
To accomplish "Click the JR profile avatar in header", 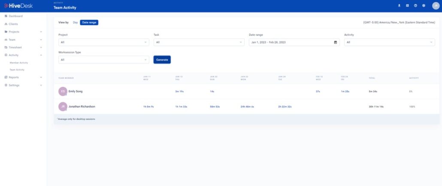I will point(435,6).
